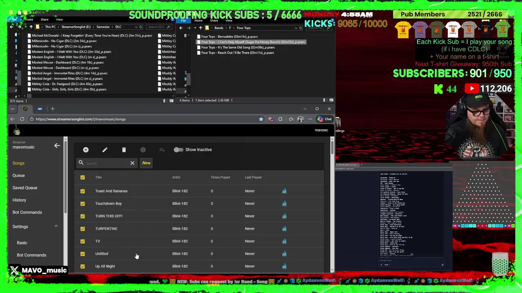522x293 pixels.
Task: Click the YouTube icon next to 112,206
Action: pyautogui.click(x=472, y=89)
